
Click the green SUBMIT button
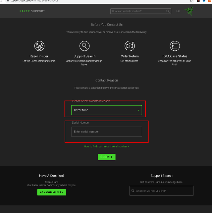point(107,157)
